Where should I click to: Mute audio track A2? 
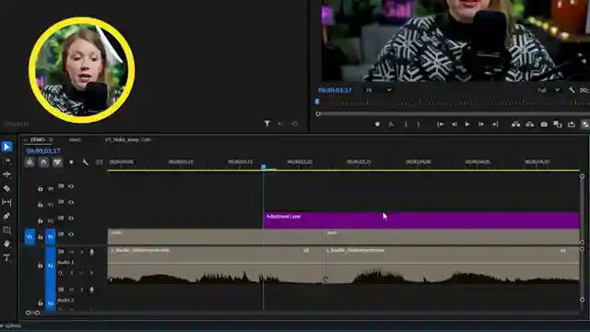pyautogui.click(x=72, y=290)
